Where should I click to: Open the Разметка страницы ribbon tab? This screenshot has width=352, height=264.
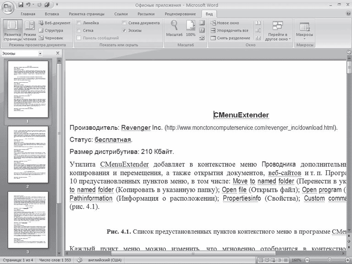(86, 14)
